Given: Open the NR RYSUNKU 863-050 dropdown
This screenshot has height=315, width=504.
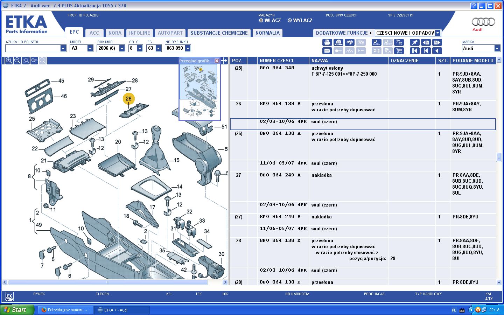Looking at the screenshot, I should [188, 48].
